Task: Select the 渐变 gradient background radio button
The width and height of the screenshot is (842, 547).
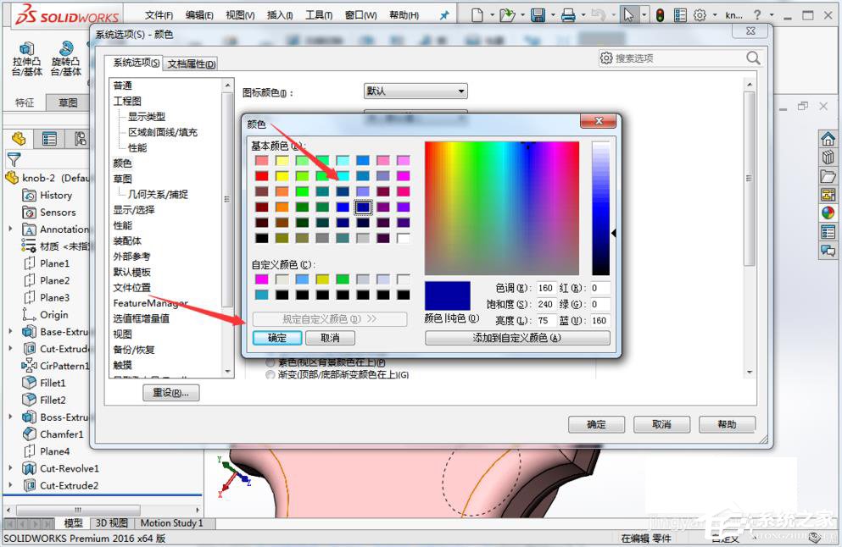Action: [271, 375]
